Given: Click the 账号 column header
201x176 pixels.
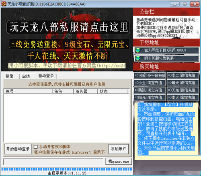Looking at the screenshot, I should tap(28, 91).
